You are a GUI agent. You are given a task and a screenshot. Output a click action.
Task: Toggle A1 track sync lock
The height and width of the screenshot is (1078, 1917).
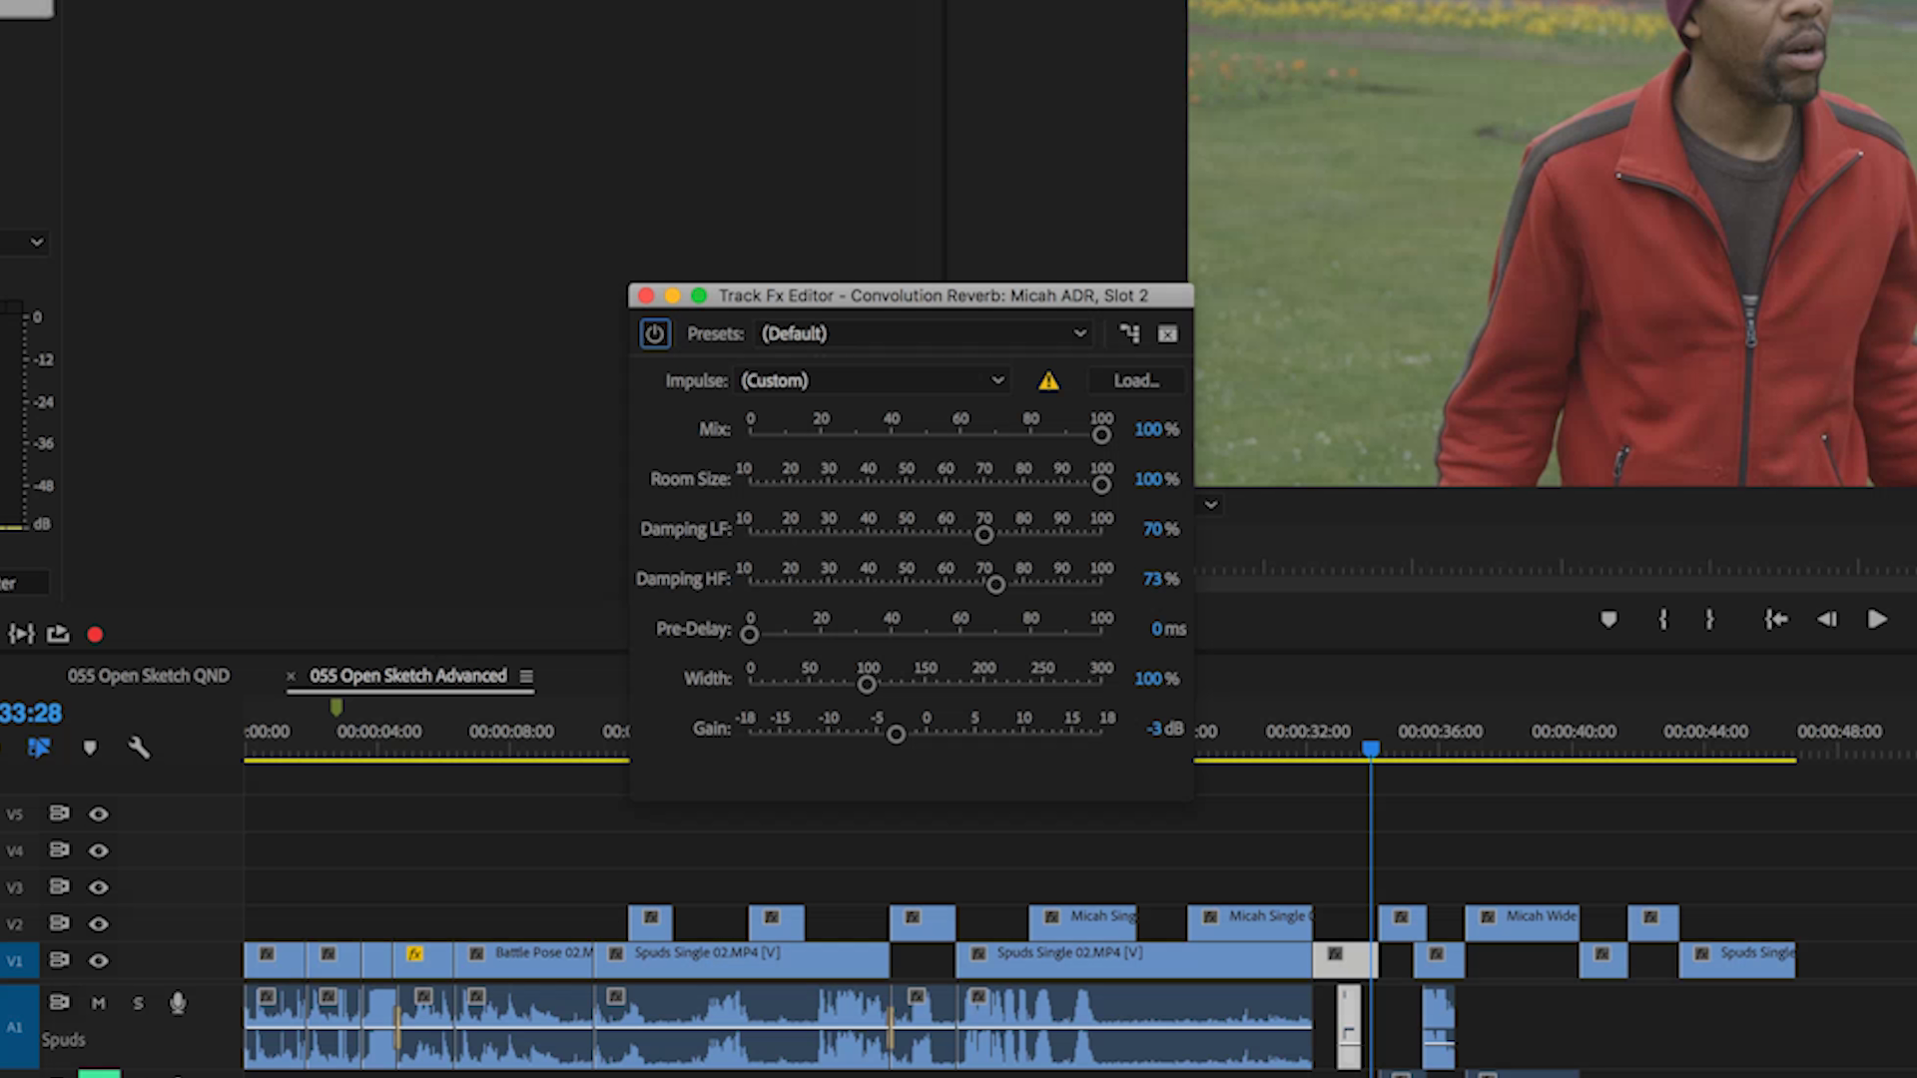coord(60,1002)
